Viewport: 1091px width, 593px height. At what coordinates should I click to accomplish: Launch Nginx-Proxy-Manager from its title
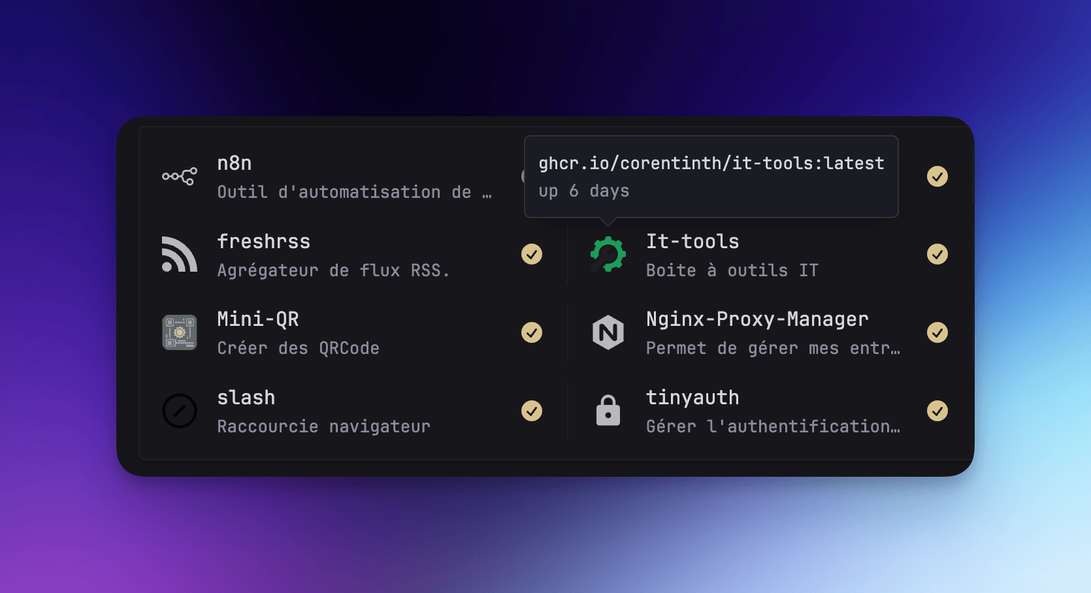pyautogui.click(x=757, y=319)
